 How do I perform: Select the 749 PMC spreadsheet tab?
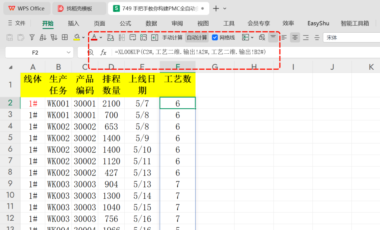(159, 9)
